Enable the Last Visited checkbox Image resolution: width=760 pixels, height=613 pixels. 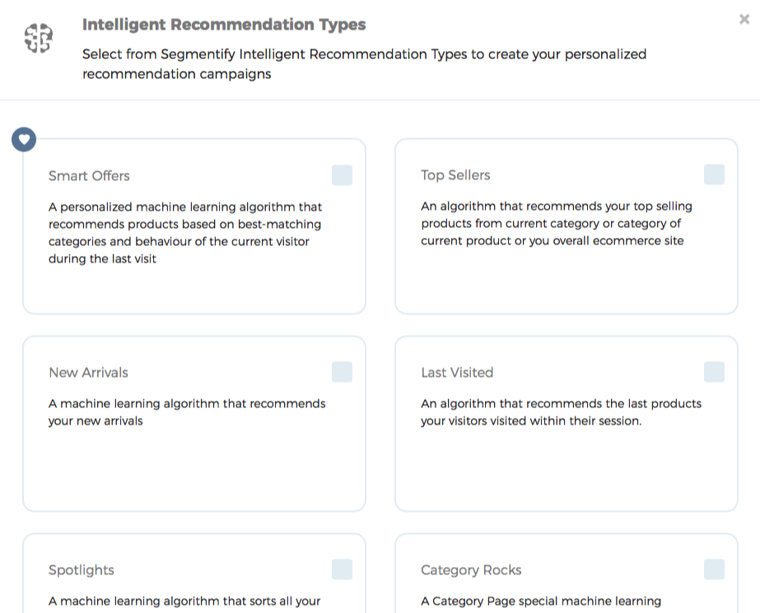pos(714,372)
